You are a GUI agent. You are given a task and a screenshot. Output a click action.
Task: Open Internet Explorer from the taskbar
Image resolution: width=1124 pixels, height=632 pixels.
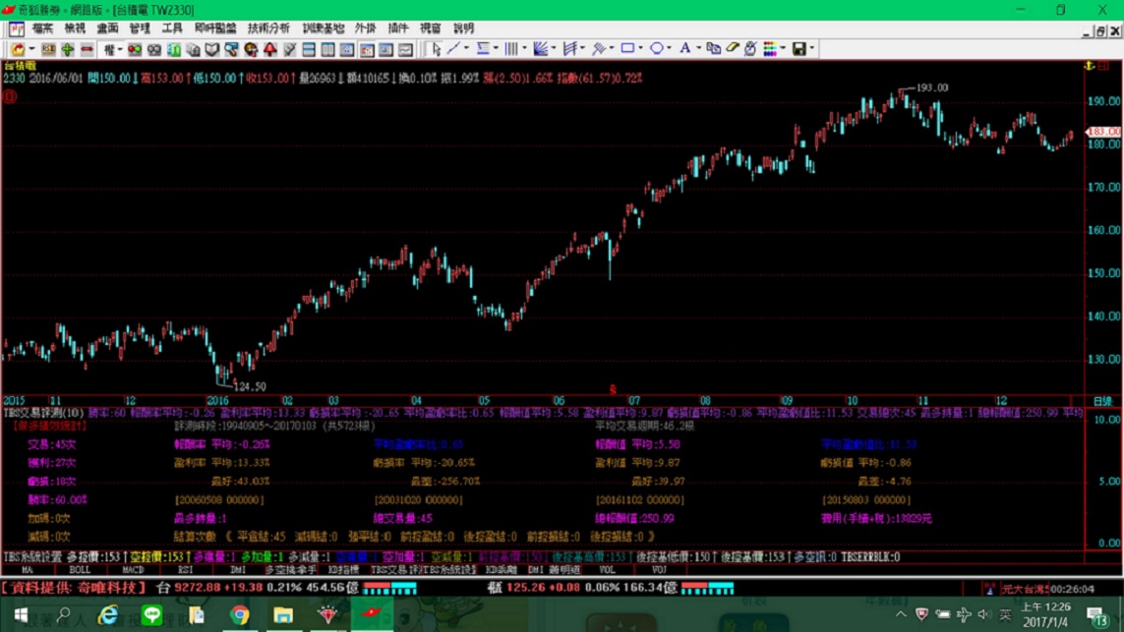pyautogui.click(x=108, y=615)
